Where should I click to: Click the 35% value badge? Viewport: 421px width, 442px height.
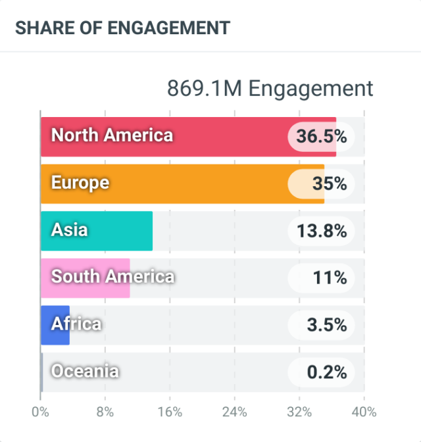(322, 184)
